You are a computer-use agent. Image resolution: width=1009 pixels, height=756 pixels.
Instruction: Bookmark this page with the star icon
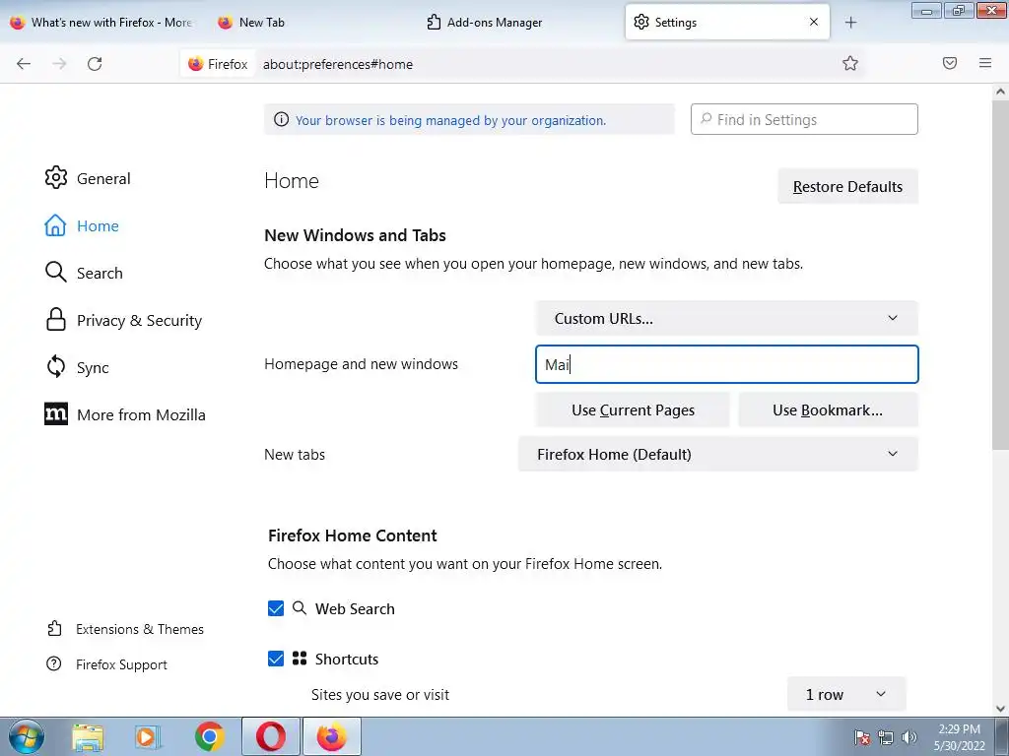click(850, 63)
